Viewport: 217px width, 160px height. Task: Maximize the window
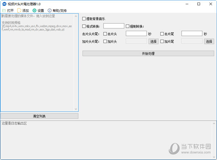[x=199, y=4]
